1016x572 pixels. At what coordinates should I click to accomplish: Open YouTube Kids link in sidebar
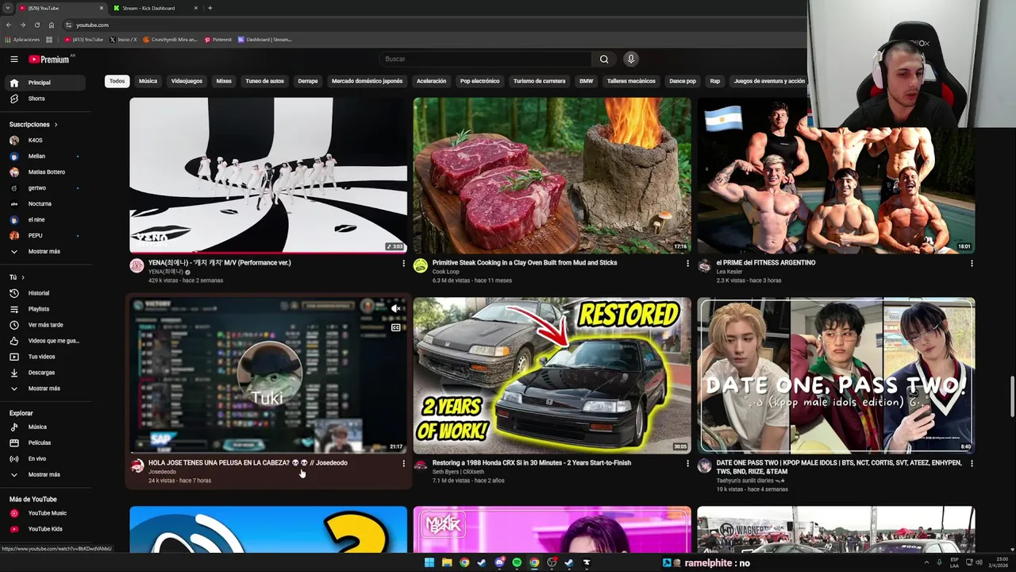tap(44, 529)
